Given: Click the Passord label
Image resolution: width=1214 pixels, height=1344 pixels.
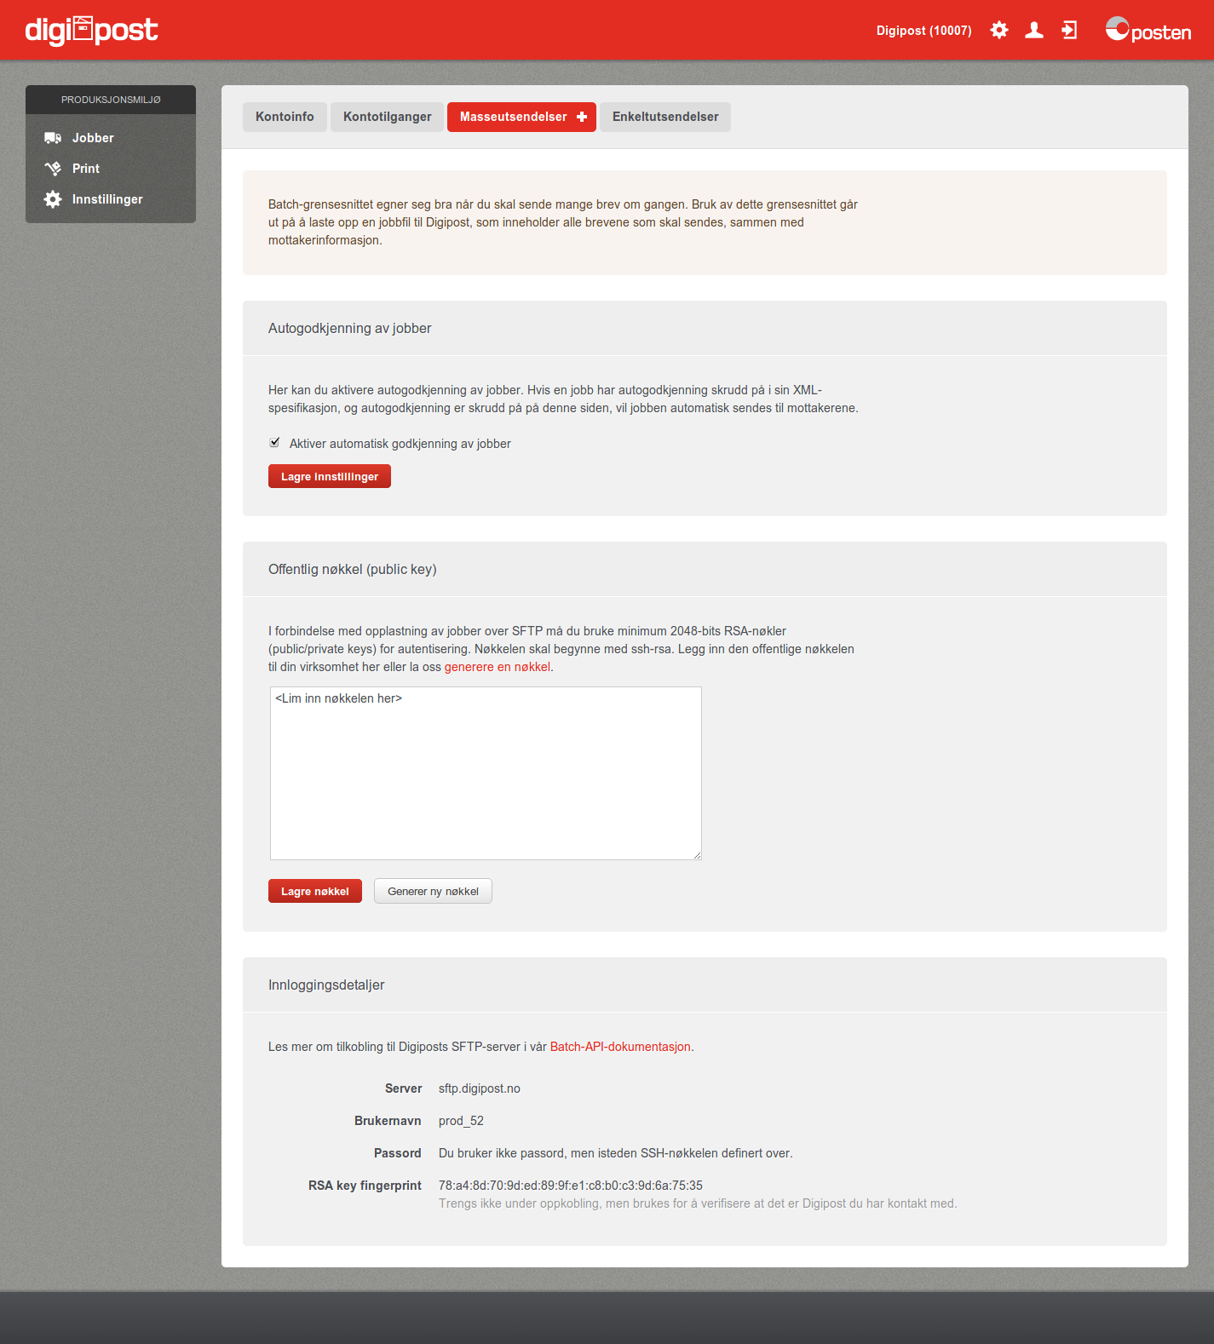Looking at the screenshot, I should click(398, 1153).
